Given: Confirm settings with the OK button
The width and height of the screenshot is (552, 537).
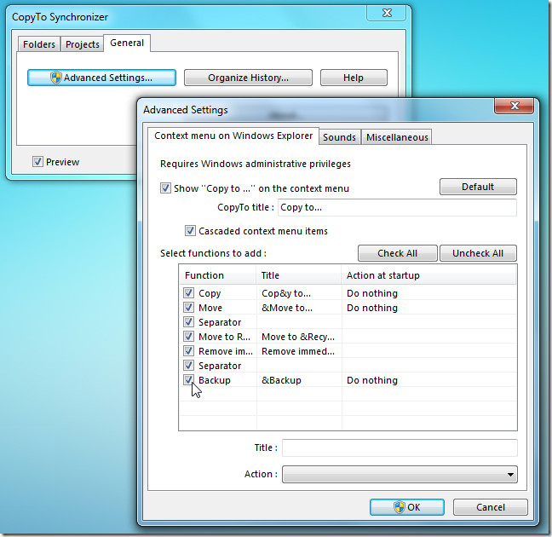Looking at the screenshot, I should tap(407, 507).
